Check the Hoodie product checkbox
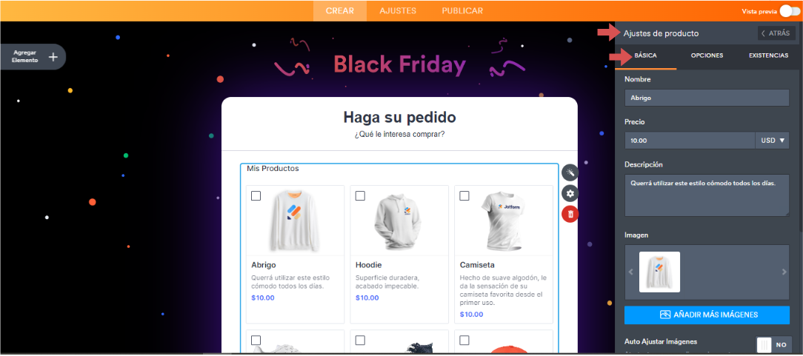Viewport: 803px width, 356px height. [360, 196]
